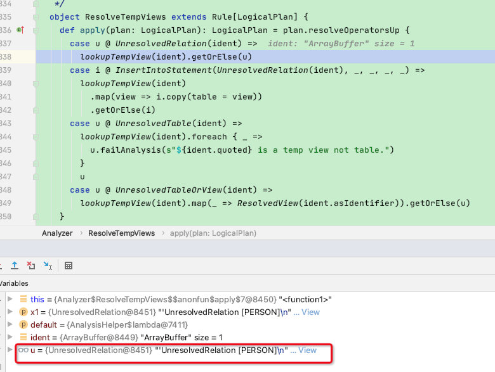Click the stacked-bars icon beside ident variable
The width and height of the screenshot is (495, 372).
click(23, 337)
